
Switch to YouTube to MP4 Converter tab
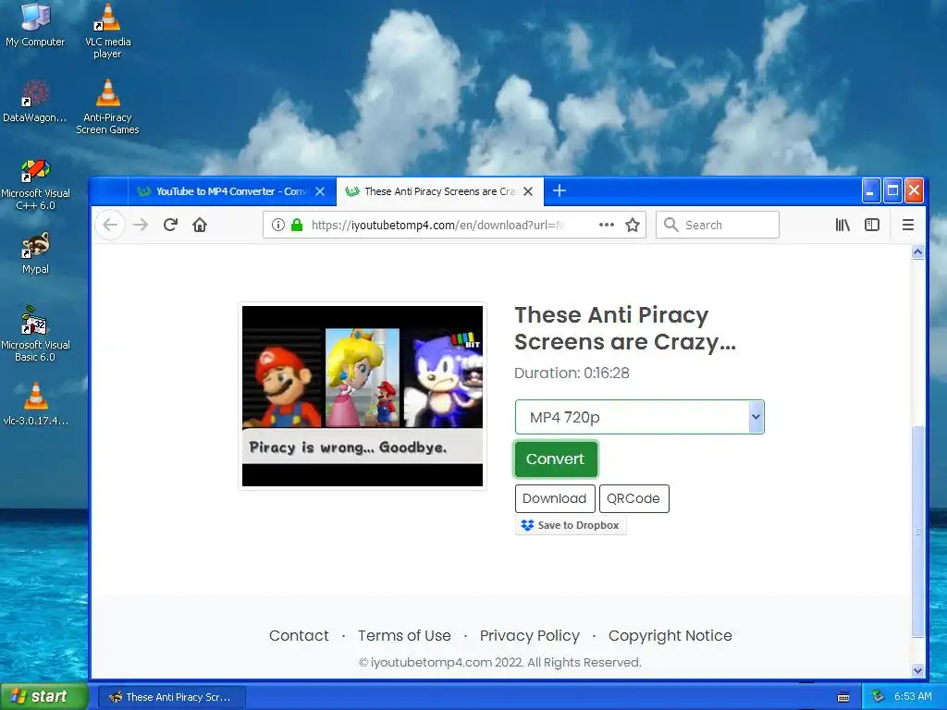point(232,191)
